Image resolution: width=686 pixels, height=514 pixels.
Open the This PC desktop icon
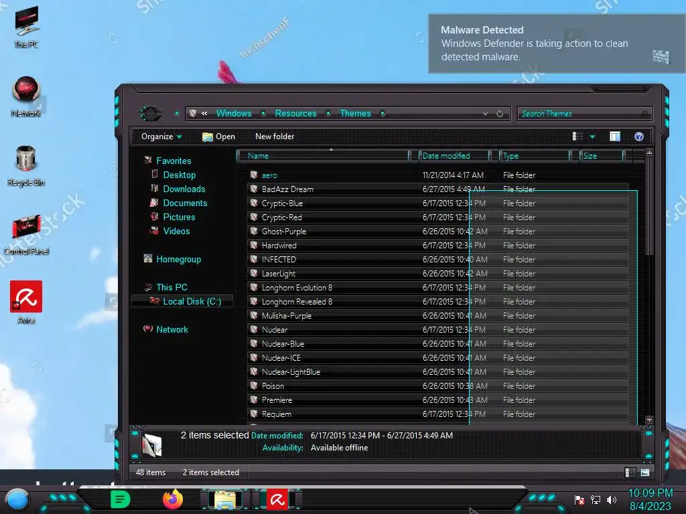(x=26, y=26)
